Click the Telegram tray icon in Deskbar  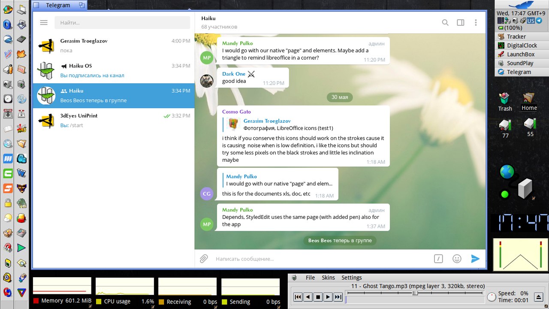click(x=539, y=21)
